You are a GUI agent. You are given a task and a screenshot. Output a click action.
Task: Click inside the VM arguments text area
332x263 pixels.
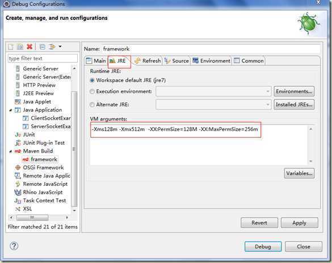click(199, 145)
